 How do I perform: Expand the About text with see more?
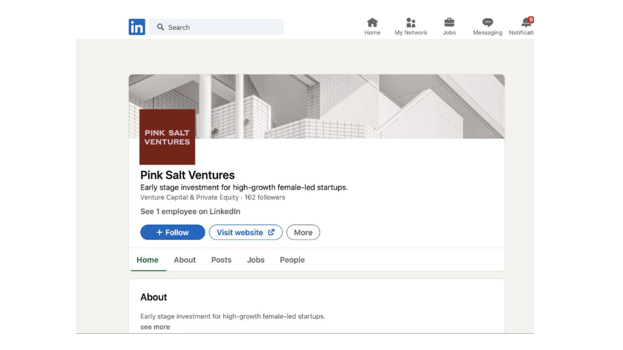pyautogui.click(x=155, y=327)
